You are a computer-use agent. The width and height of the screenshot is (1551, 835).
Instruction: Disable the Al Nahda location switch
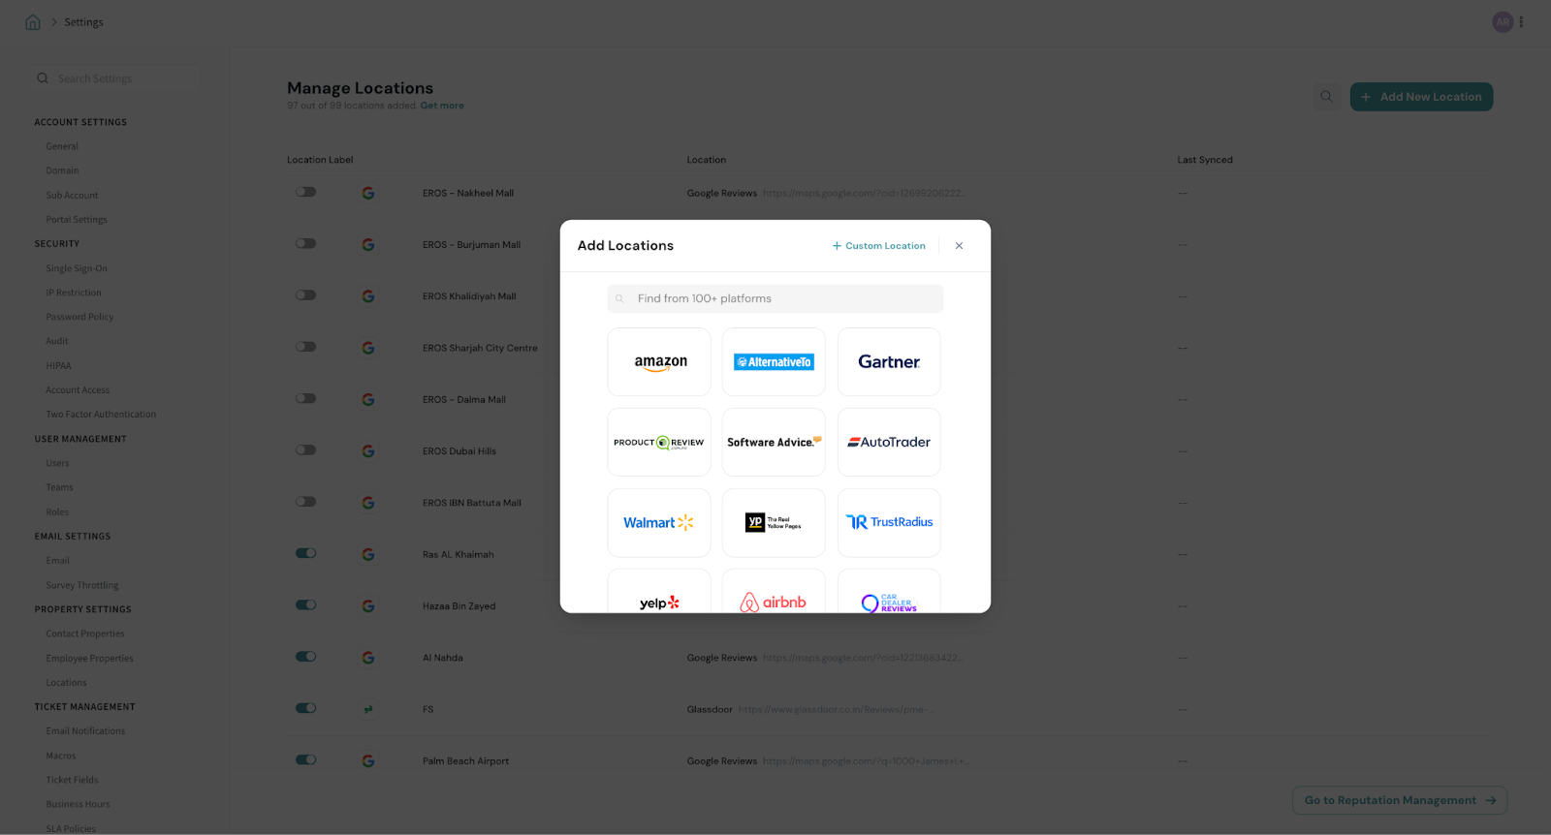pos(306,656)
